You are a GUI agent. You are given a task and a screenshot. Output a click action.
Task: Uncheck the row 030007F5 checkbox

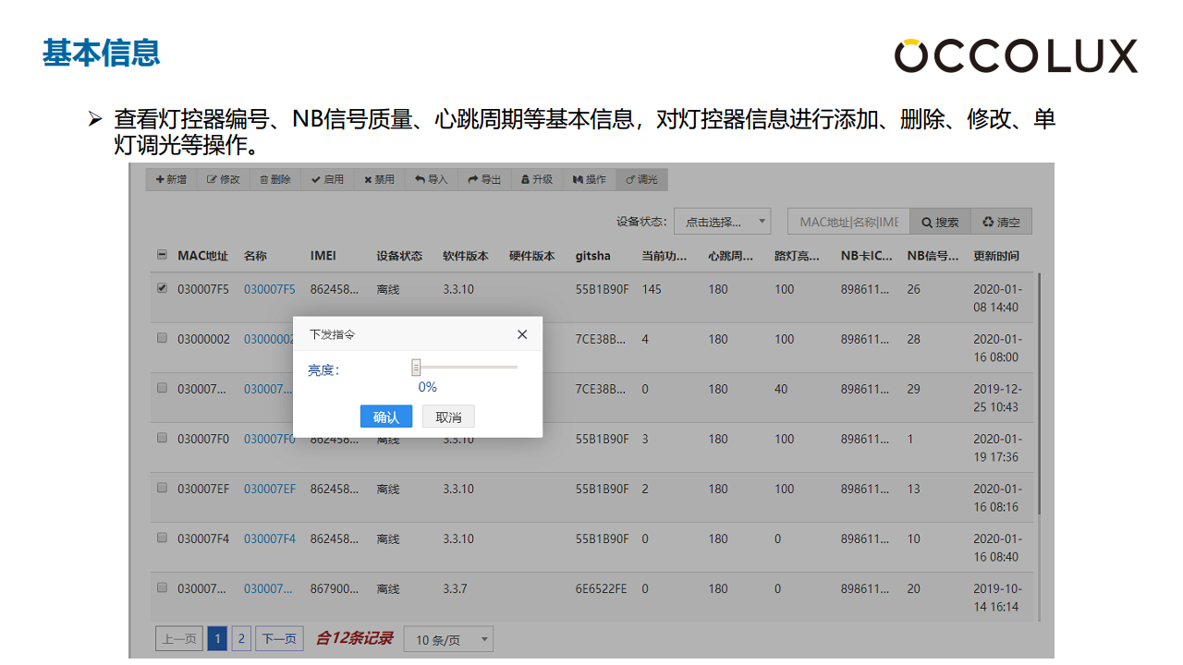(162, 288)
